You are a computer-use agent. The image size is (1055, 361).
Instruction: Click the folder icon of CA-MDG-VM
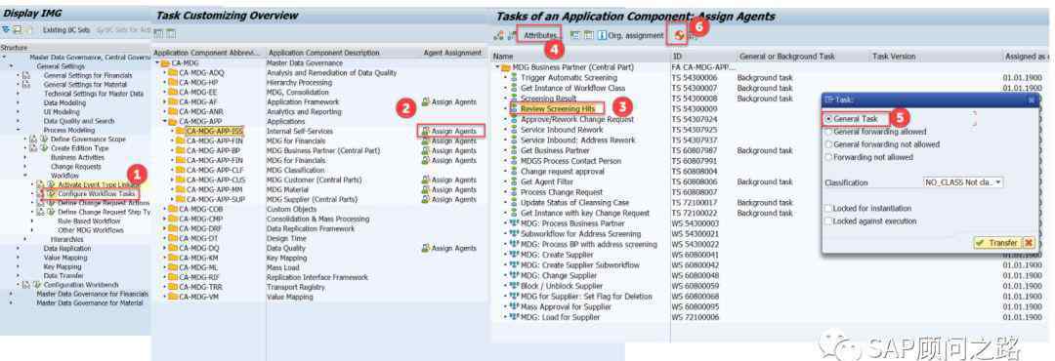pyautogui.click(x=173, y=297)
